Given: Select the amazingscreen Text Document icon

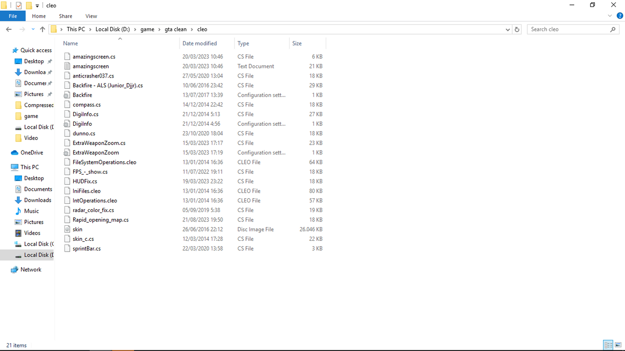Looking at the screenshot, I should (67, 66).
